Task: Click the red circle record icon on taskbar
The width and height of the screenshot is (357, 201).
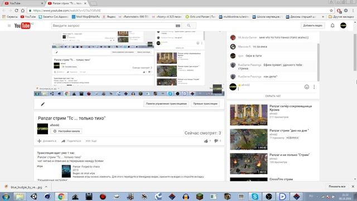Action: pyautogui.click(x=103, y=196)
